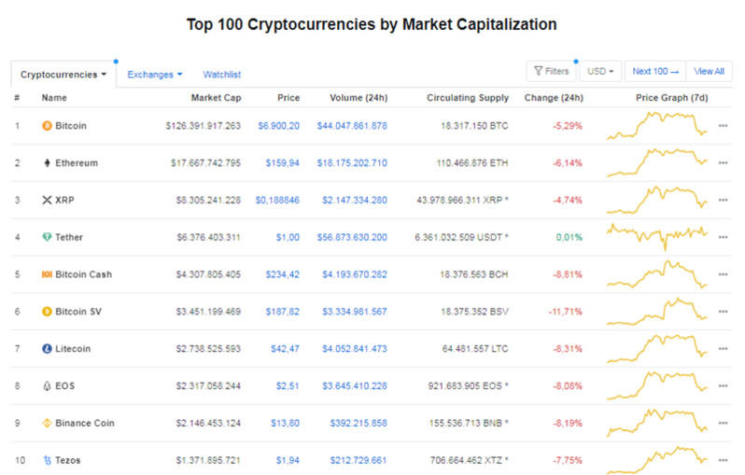Screen dimensions: 745x475
Task: Open the Filters button
Action: tap(551, 71)
